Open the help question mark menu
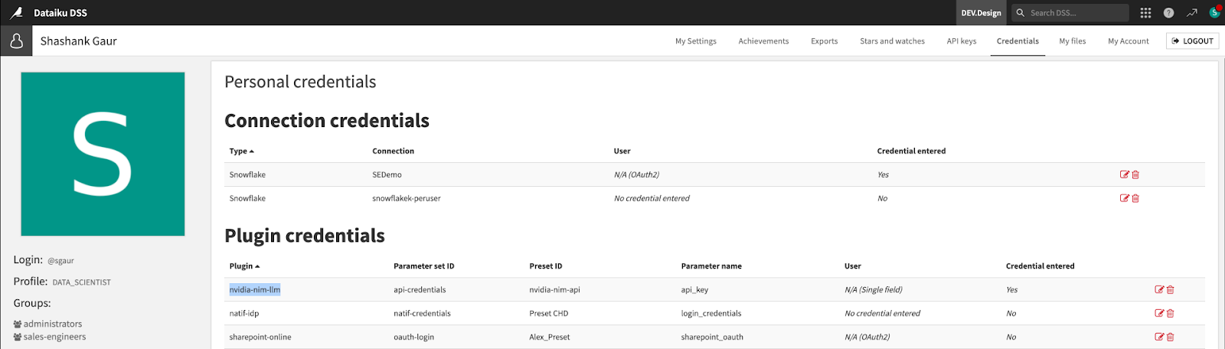The image size is (1225, 349). pos(1168,13)
